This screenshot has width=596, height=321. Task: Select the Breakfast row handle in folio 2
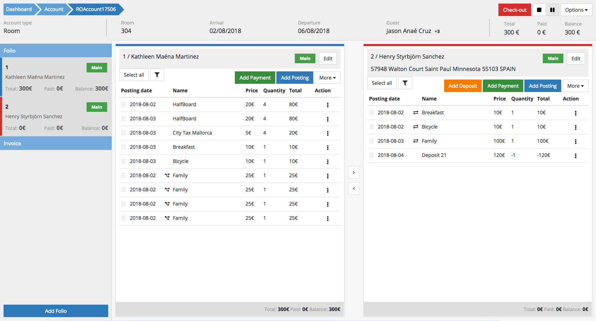coord(371,113)
